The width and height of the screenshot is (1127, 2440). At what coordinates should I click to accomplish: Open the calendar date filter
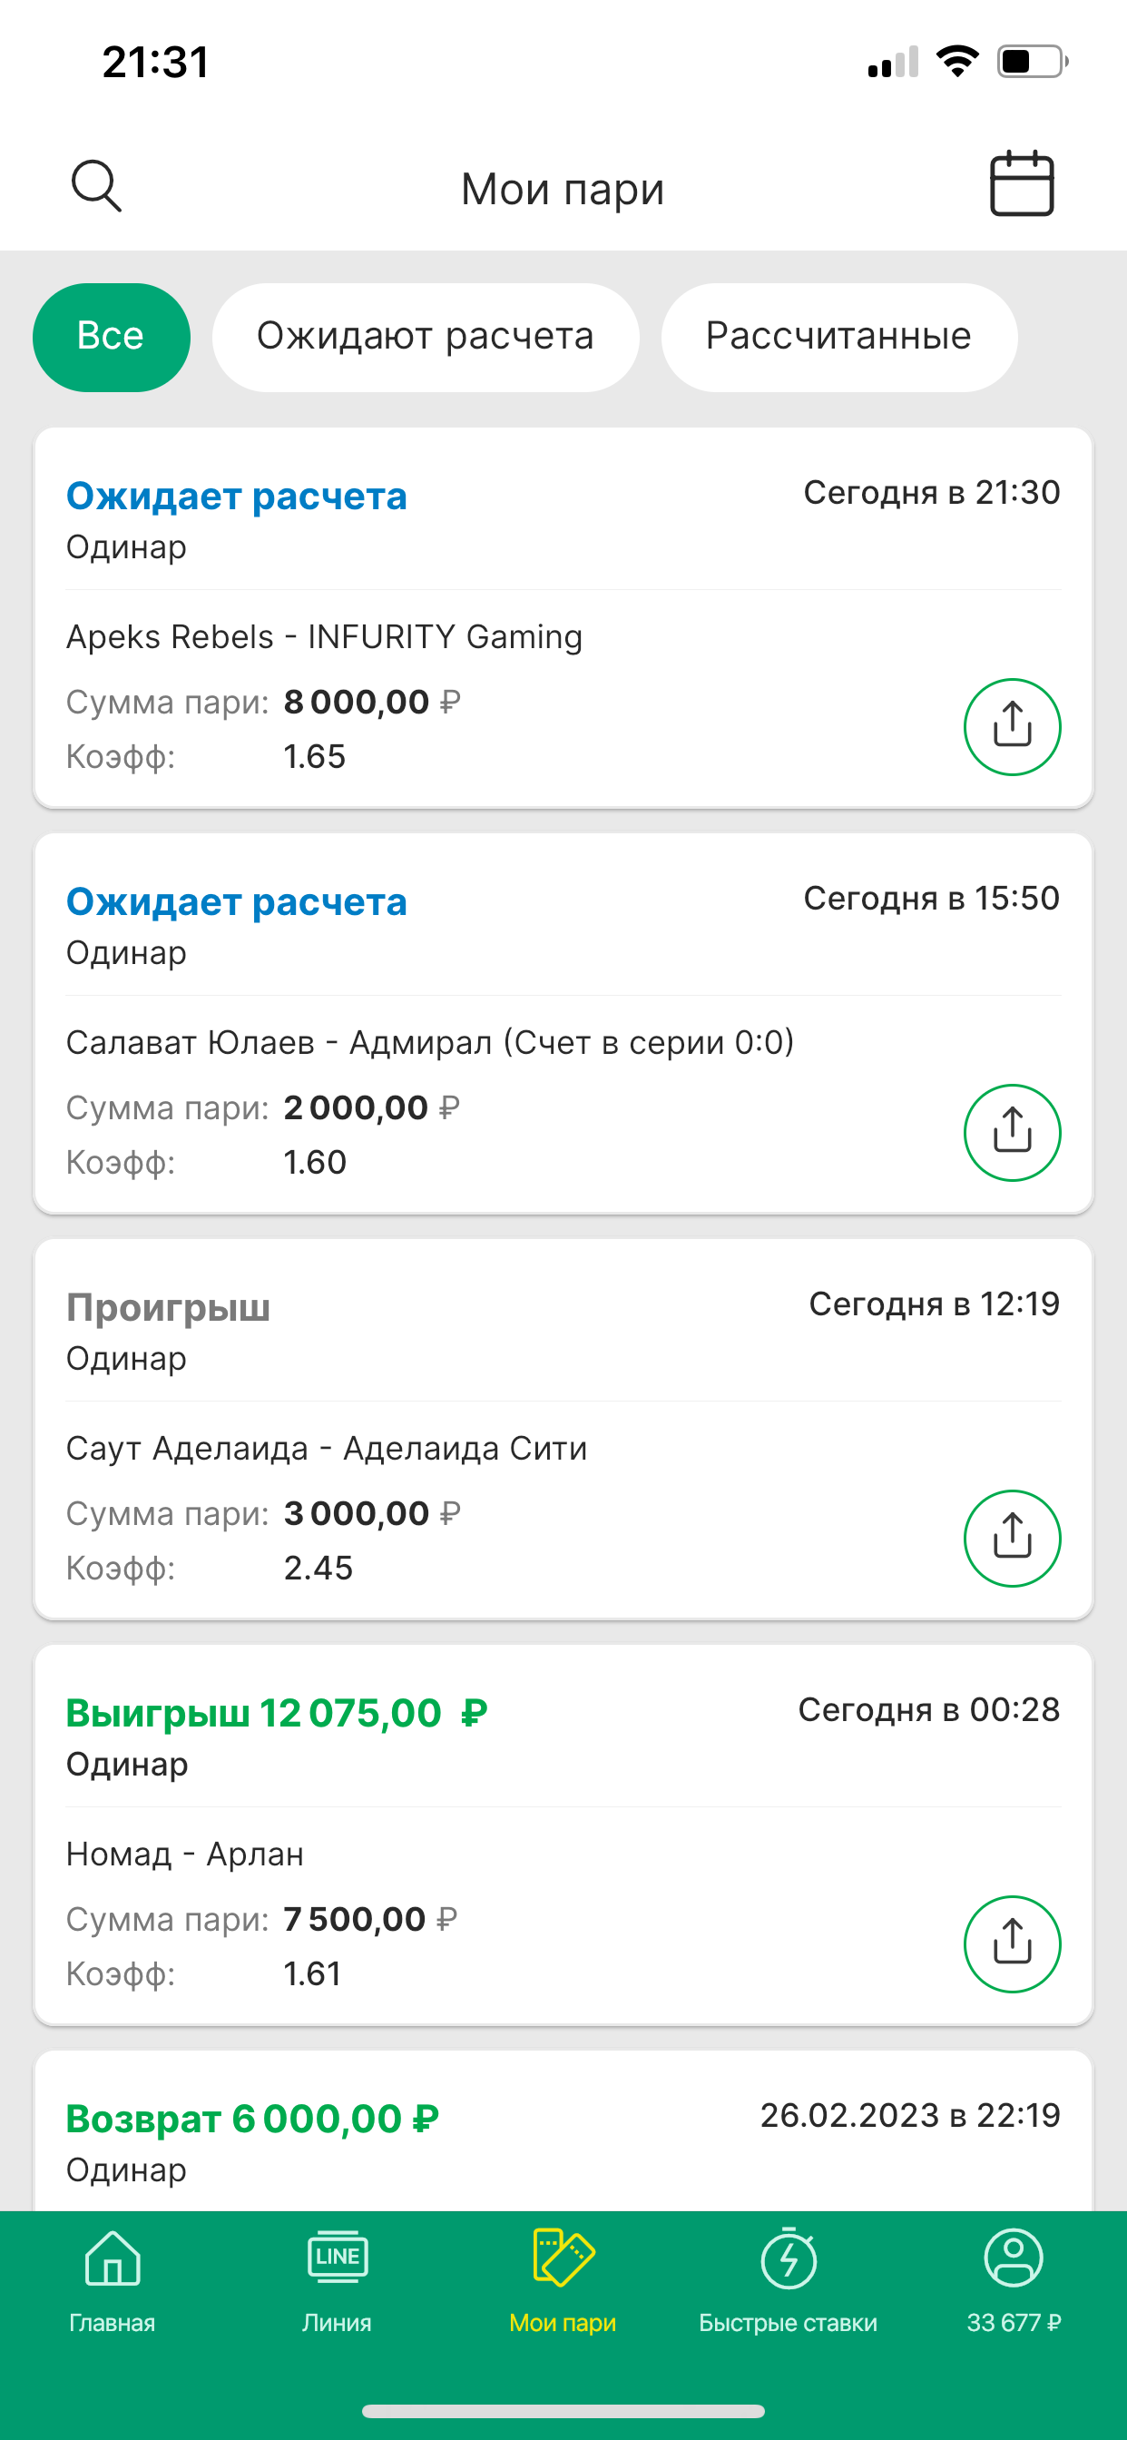click(1021, 183)
